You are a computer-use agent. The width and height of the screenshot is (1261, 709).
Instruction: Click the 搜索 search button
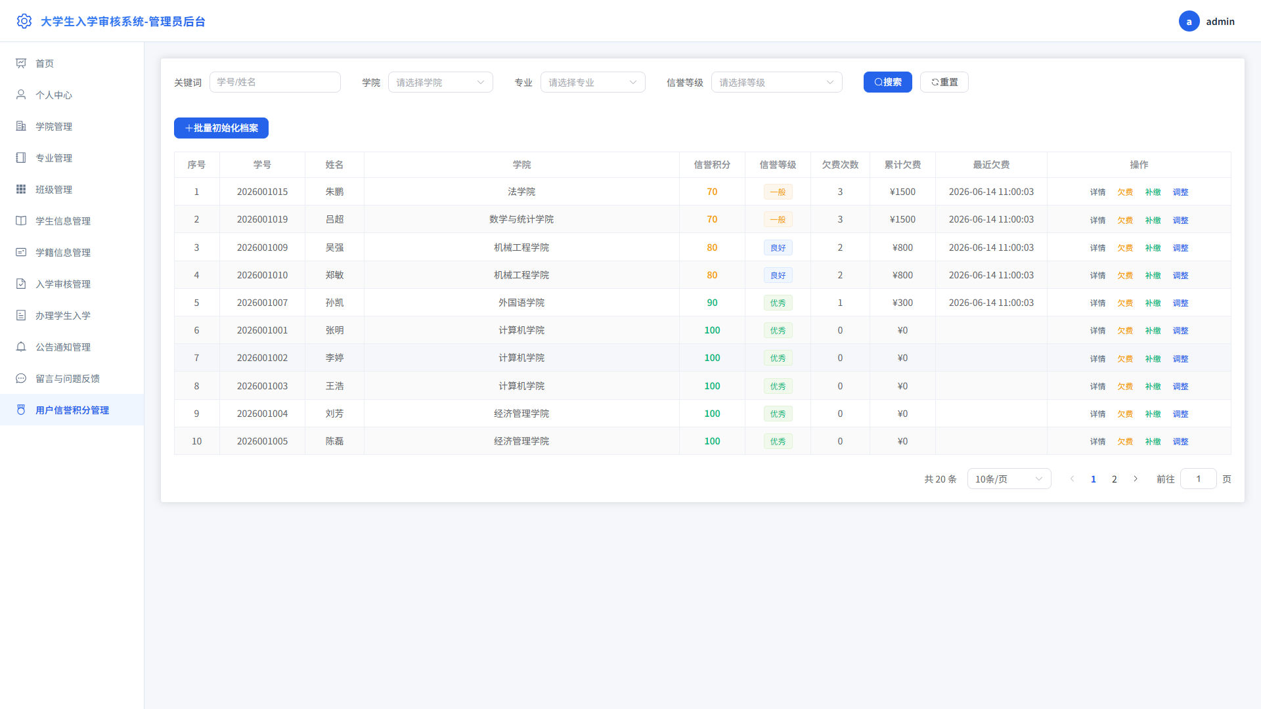pos(888,82)
